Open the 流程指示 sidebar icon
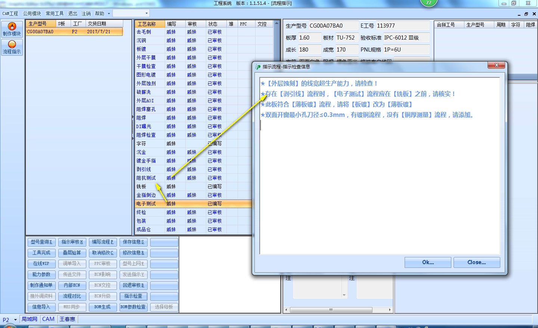538x328 pixels. click(x=12, y=47)
